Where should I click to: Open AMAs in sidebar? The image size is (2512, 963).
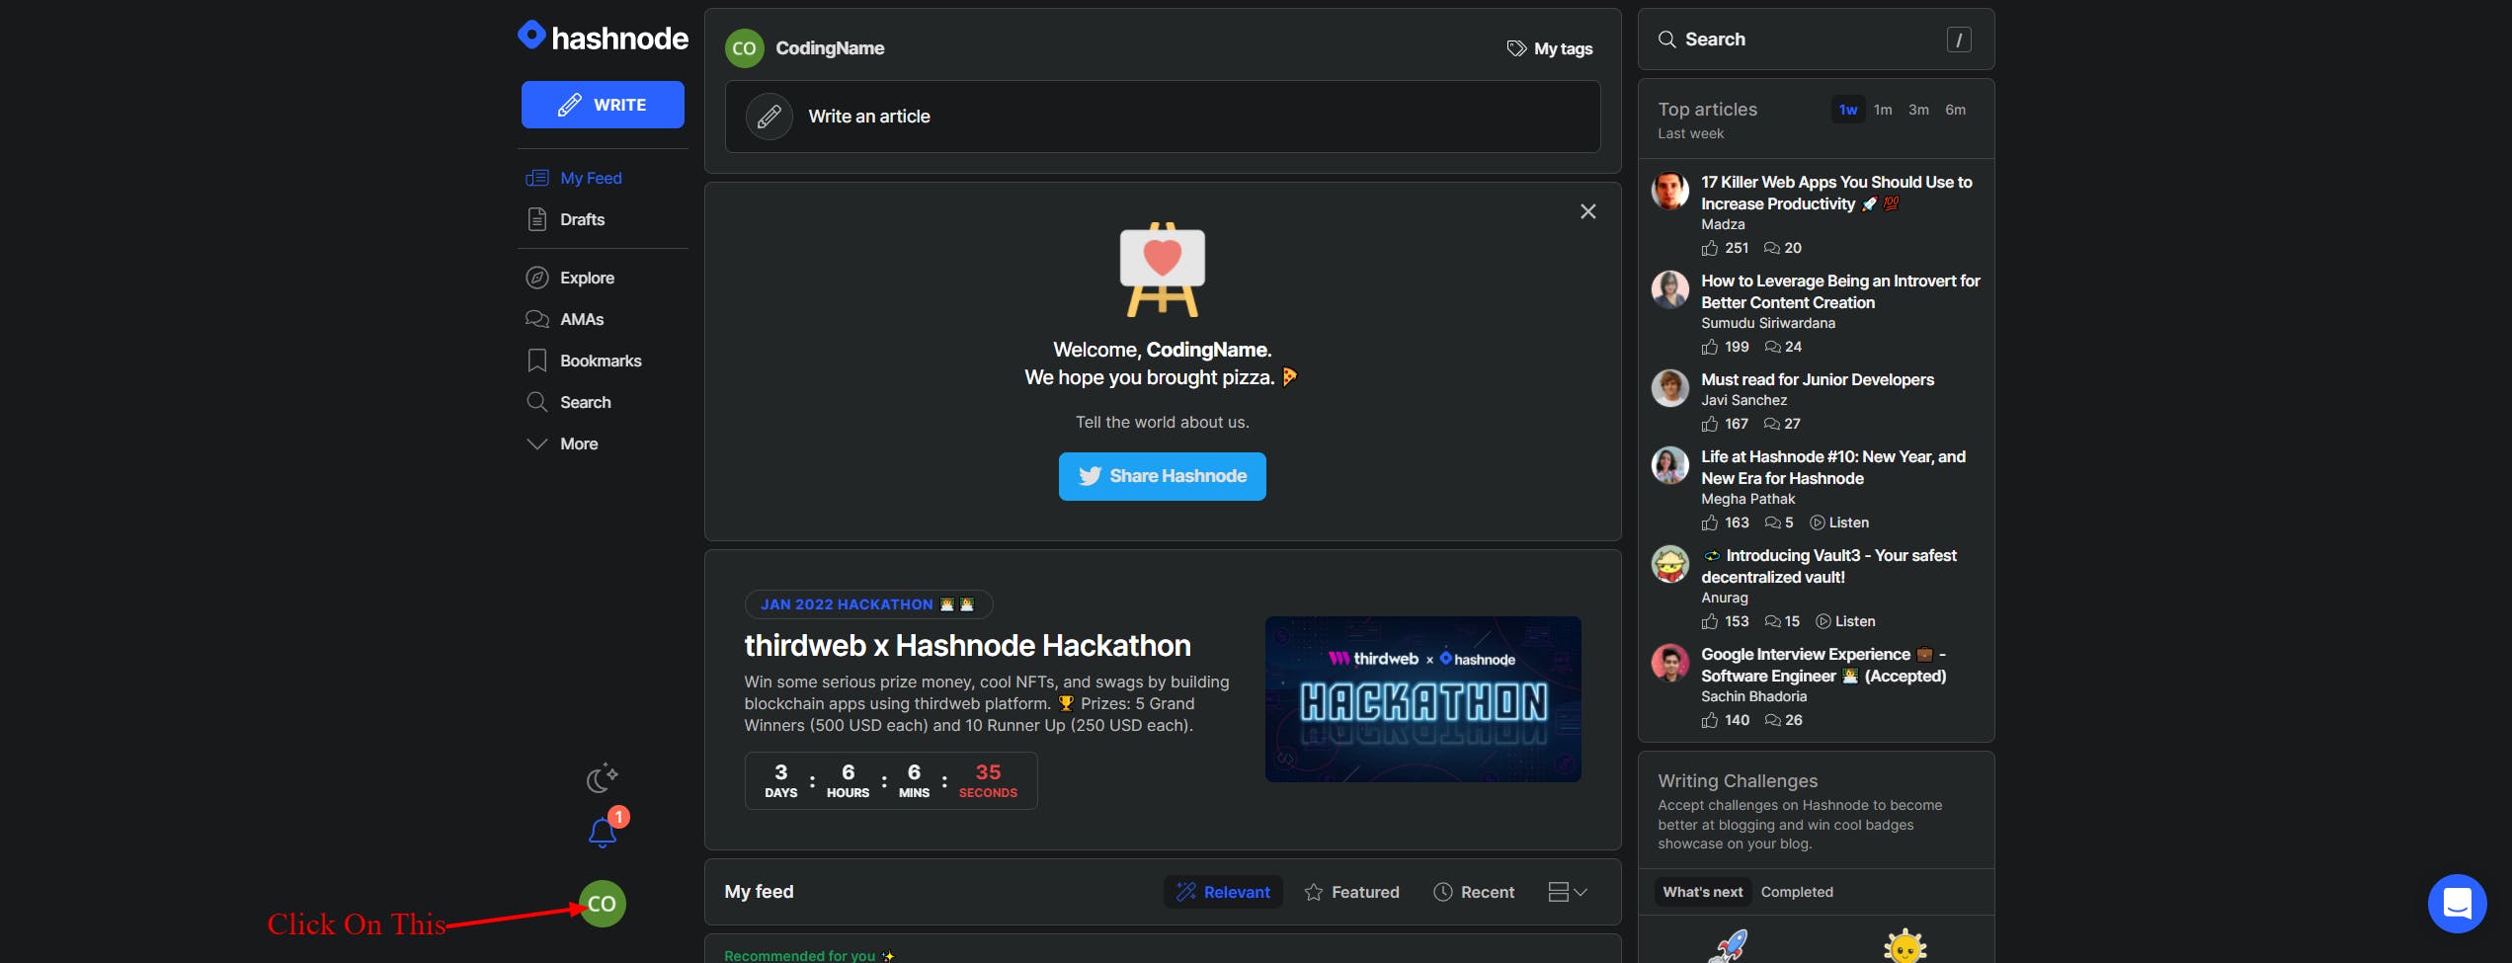pyautogui.click(x=564, y=319)
